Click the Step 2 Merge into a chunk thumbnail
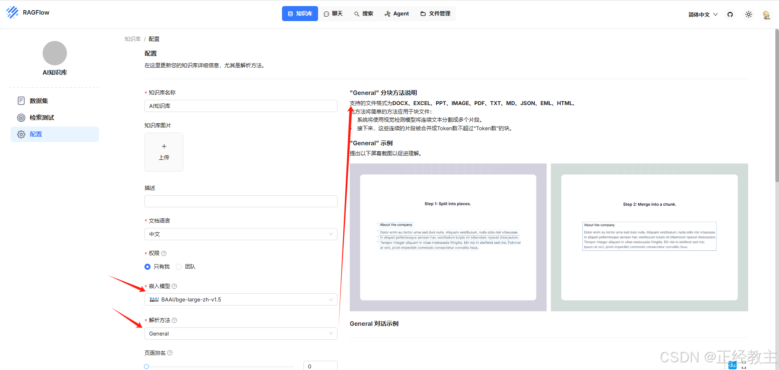The height and width of the screenshot is (370, 779). click(649, 237)
